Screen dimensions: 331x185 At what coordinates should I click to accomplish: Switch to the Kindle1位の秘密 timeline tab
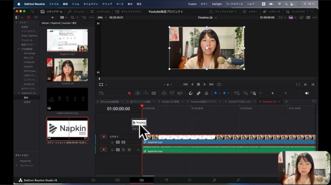coord(171,102)
